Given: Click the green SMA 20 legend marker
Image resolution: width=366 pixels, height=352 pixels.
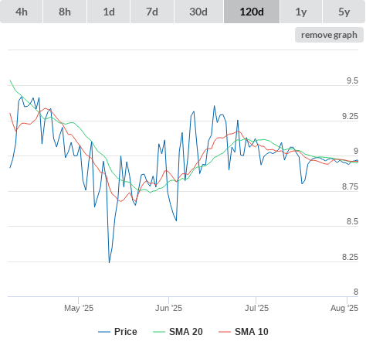Looking at the screenshot, I should 159,332.
